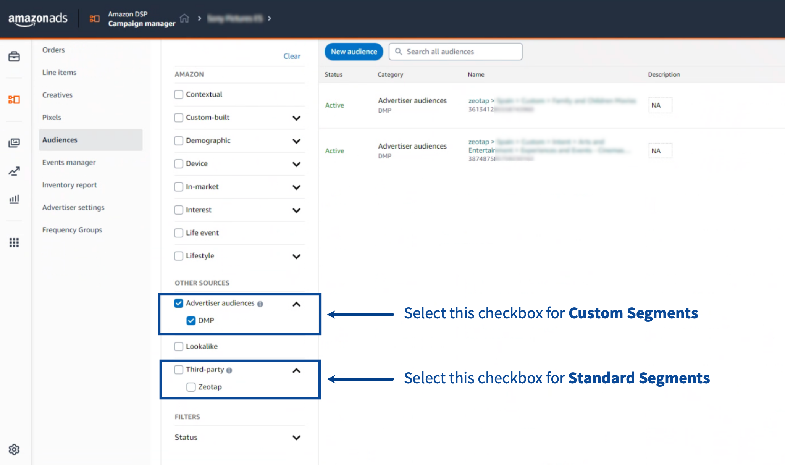Collapse the Third-party section chevron
The height and width of the screenshot is (465, 785).
tap(296, 370)
